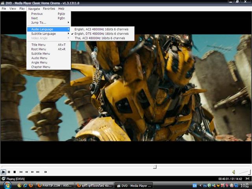Image resolution: width=252 pixels, height=189 pixels.
Task: Stop playback with the square icon
Action: (15, 172)
